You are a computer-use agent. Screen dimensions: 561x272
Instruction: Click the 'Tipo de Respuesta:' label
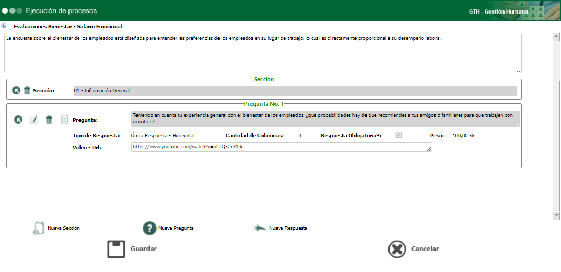pos(97,135)
